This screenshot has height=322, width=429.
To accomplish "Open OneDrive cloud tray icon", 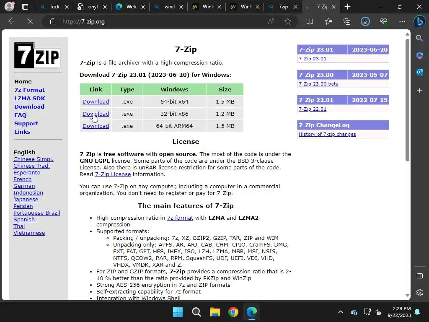I will point(354,312).
